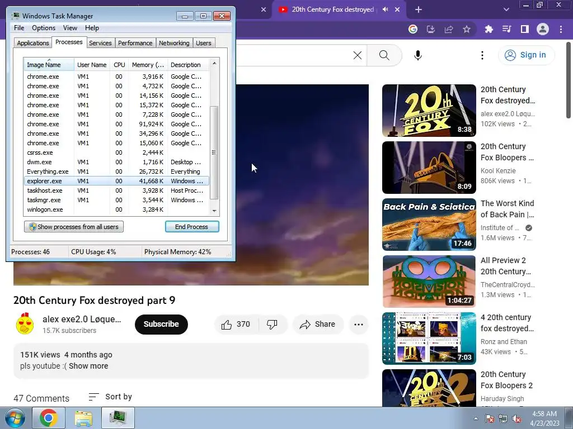Open 20th Century Fox Bloopers thumbnail 8:09
This screenshot has height=429, width=573.
point(429,168)
